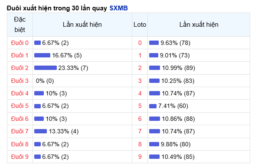
Task: Click the 10.49% (85) value for Loto 9
Action: click(178, 157)
